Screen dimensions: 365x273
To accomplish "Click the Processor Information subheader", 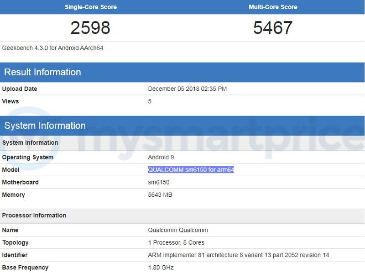I will click(34, 215).
